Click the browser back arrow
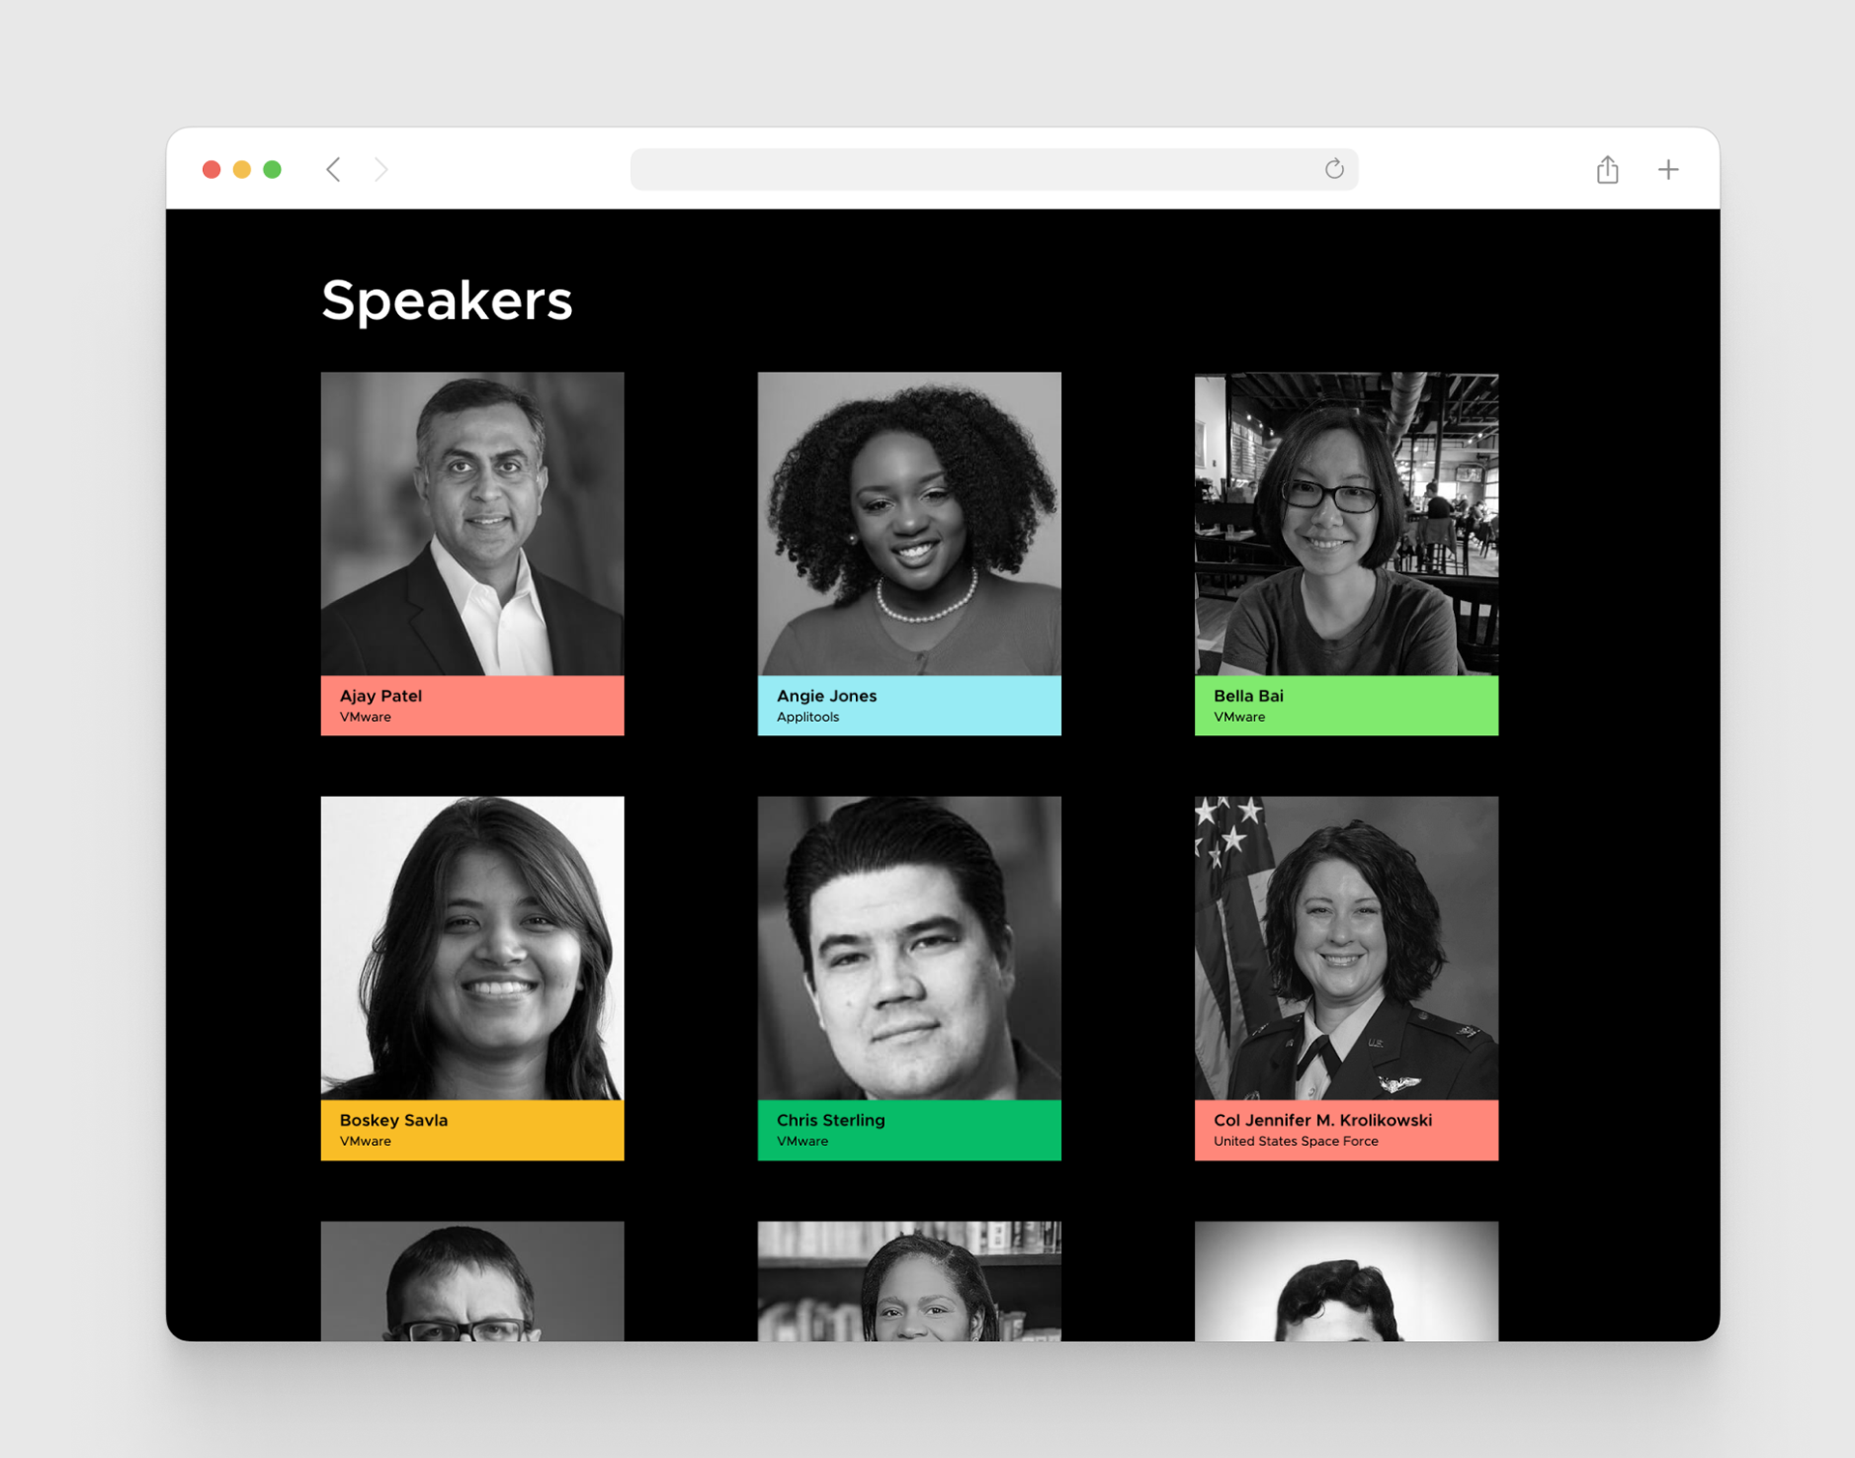Screen dimensions: 1855x1458 [333, 170]
